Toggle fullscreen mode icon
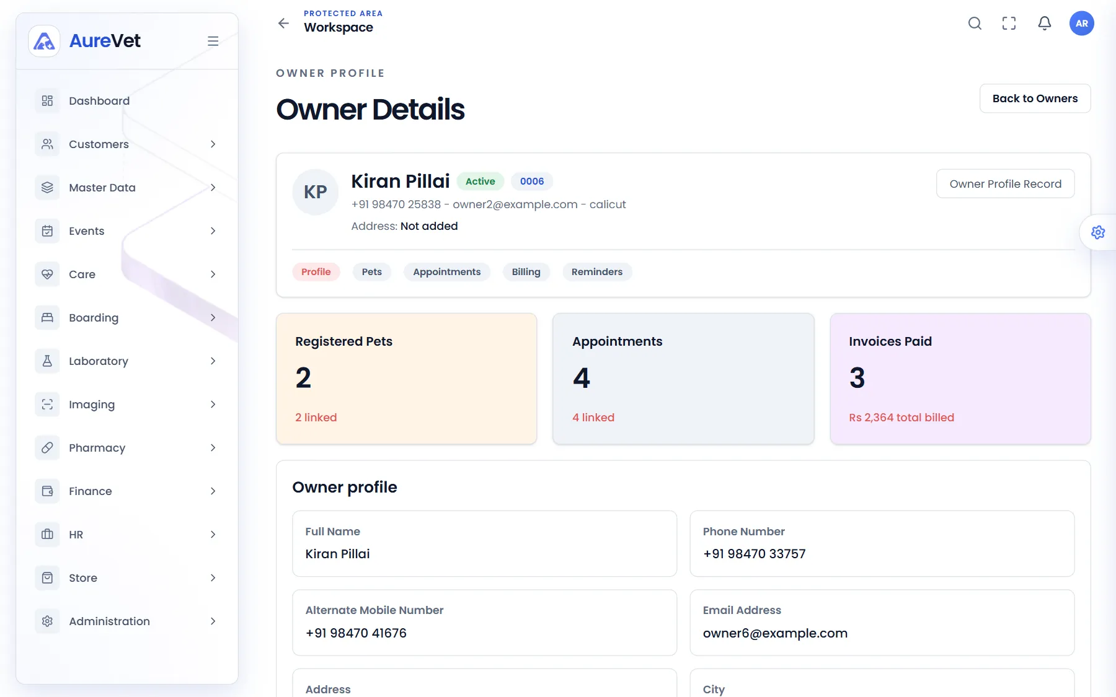 [1009, 23]
